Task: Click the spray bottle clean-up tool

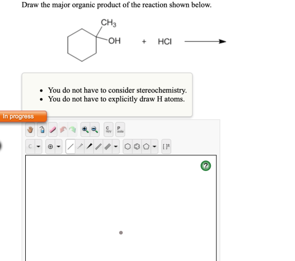Action: click(42, 129)
